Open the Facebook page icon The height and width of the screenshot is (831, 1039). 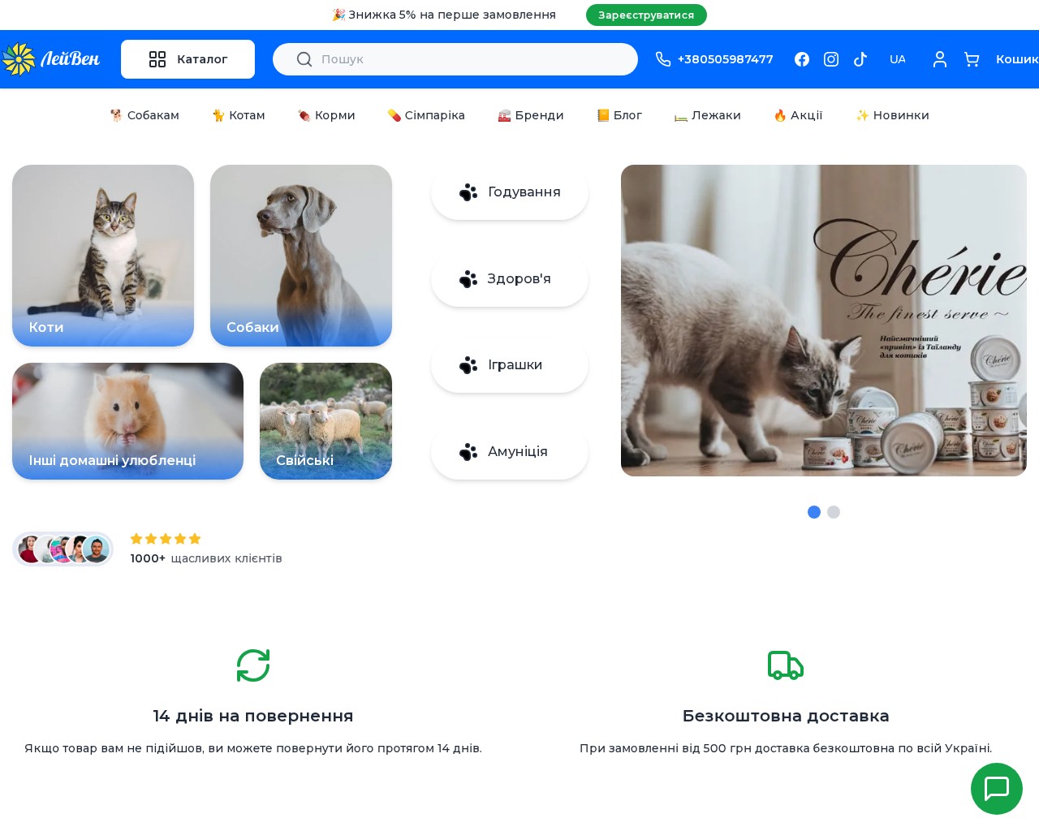tap(802, 59)
